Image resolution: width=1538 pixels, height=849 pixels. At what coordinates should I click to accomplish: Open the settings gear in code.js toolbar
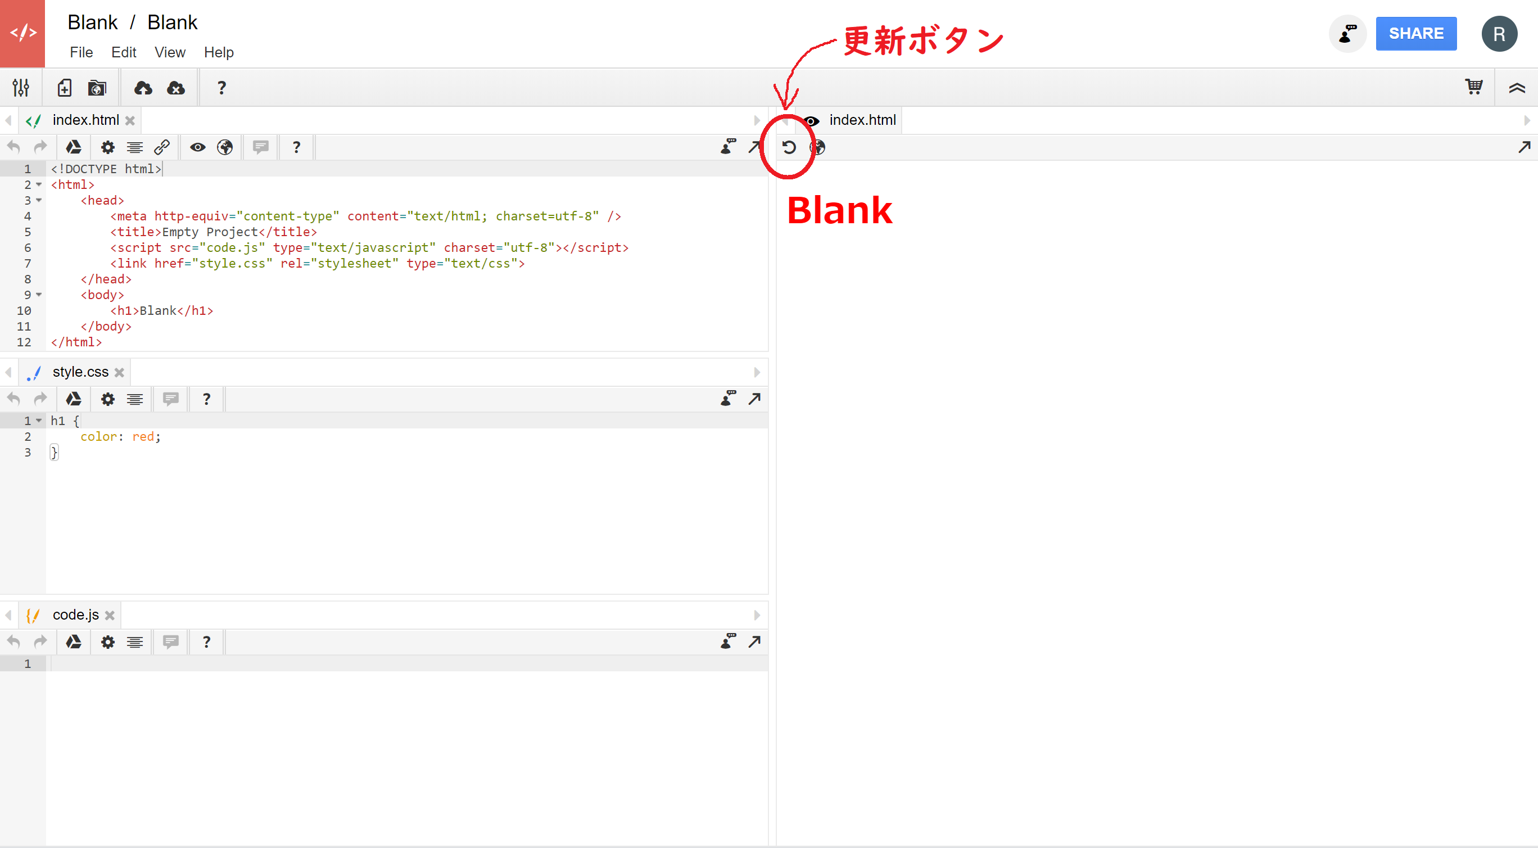point(107,643)
